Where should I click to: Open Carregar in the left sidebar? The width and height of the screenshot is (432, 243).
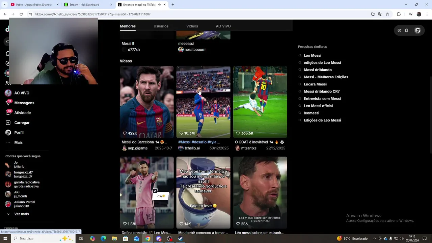(22, 123)
